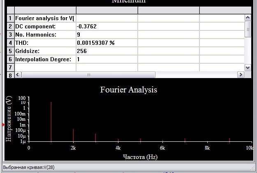Click the 'Gridsize:' cell
Image resolution: width=257 pixels, height=173 pixels.
click(x=45, y=51)
